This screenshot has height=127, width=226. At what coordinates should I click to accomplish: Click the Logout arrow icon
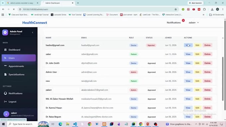5,101
